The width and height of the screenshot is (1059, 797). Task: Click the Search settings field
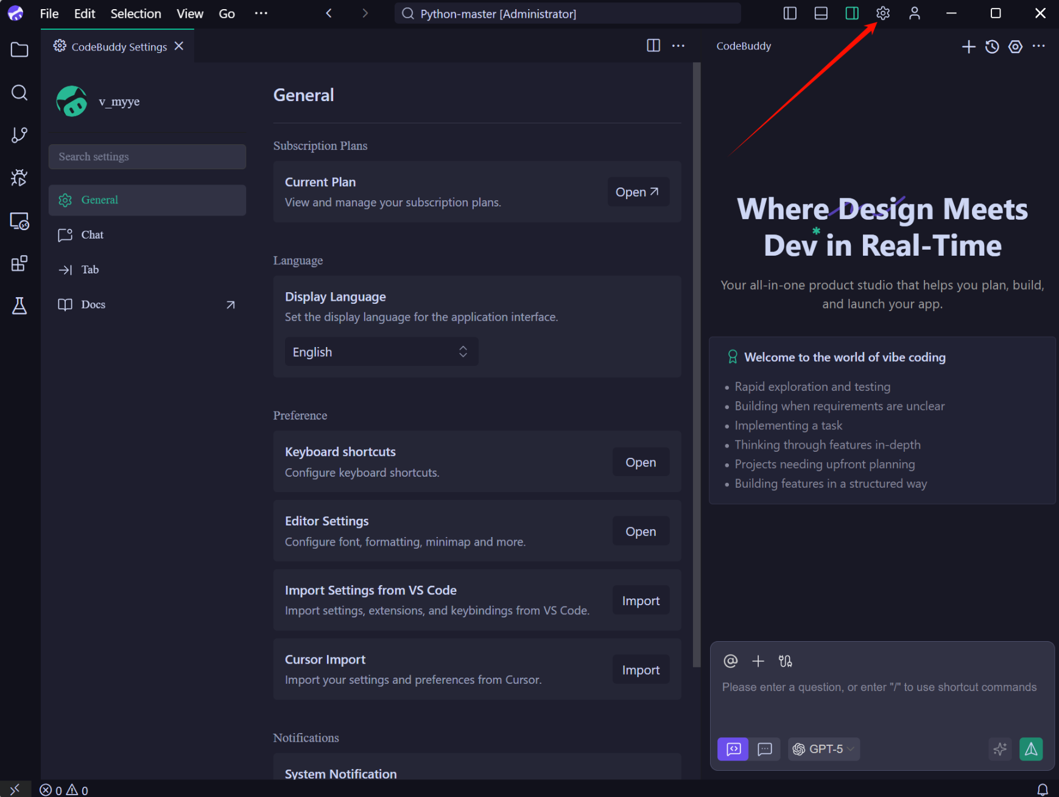coord(147,156)
